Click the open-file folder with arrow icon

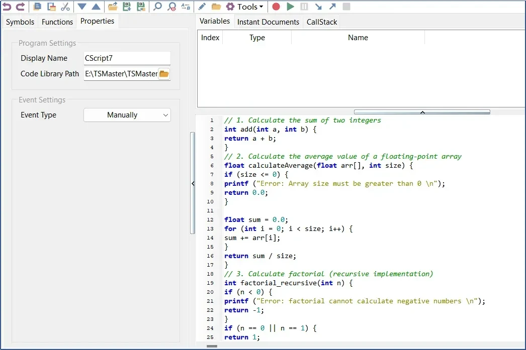click(113, 7)
